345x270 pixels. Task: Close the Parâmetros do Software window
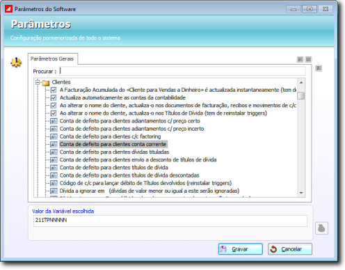click(x=326, y=9)
